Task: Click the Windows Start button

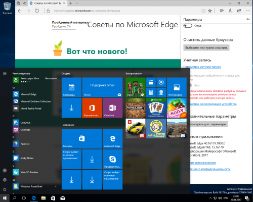Action: (x=5, y=198)
